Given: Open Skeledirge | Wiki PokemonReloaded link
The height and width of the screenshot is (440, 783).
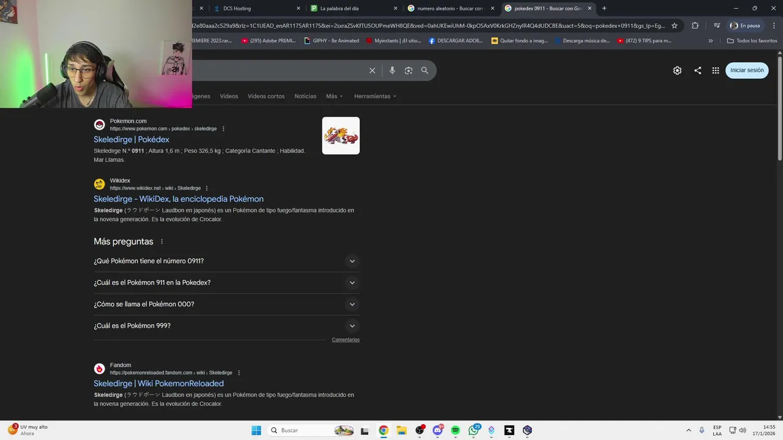Looking at the screenshot, I should (158, 383).
